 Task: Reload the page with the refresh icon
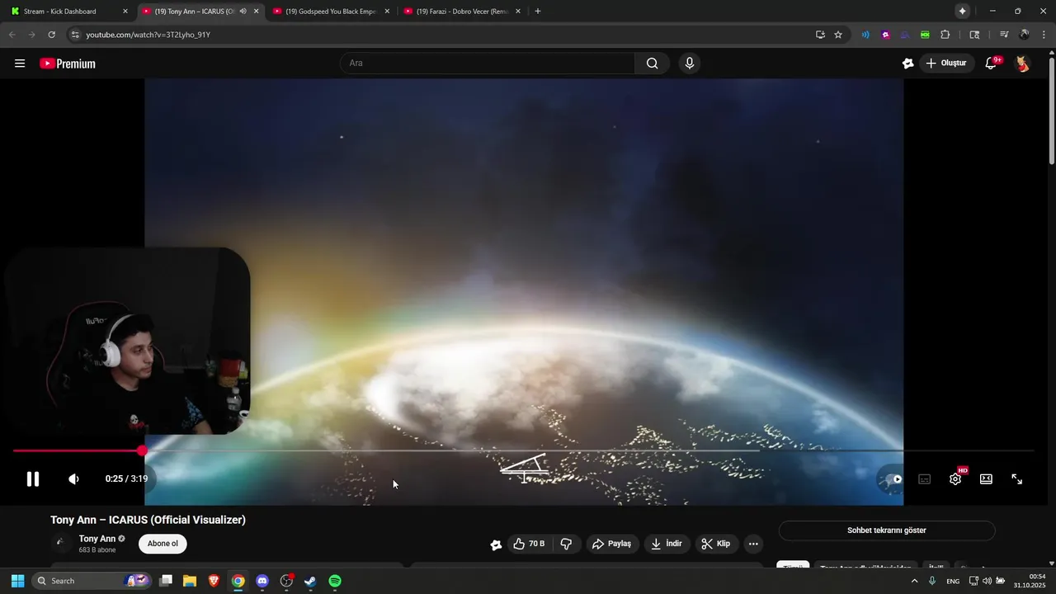point(51,35)
